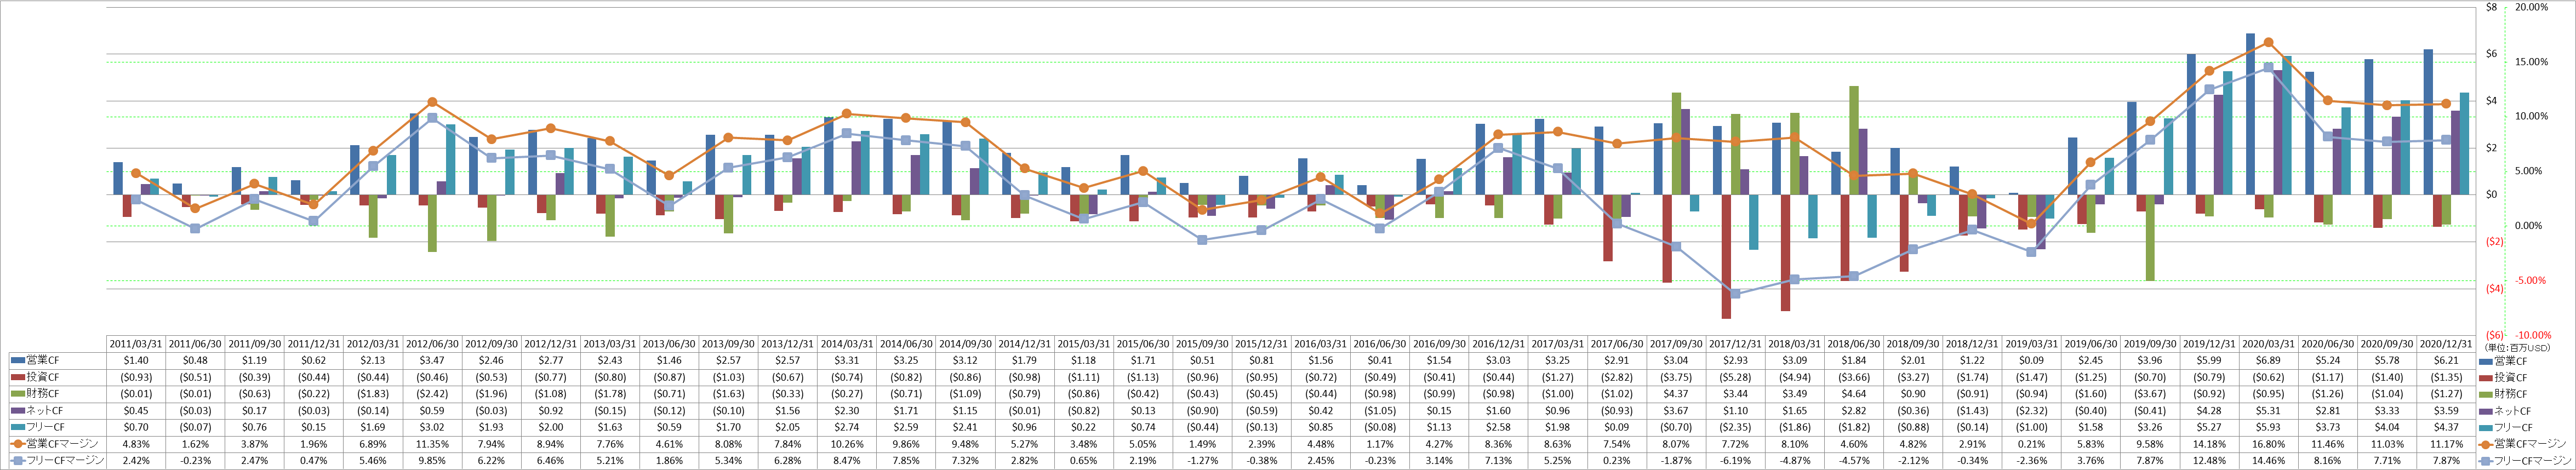Click the $4.64 財務CF cell for 2018/06/30
This screenshot has width=2576, height=470.
click(x=1855, y=394)
